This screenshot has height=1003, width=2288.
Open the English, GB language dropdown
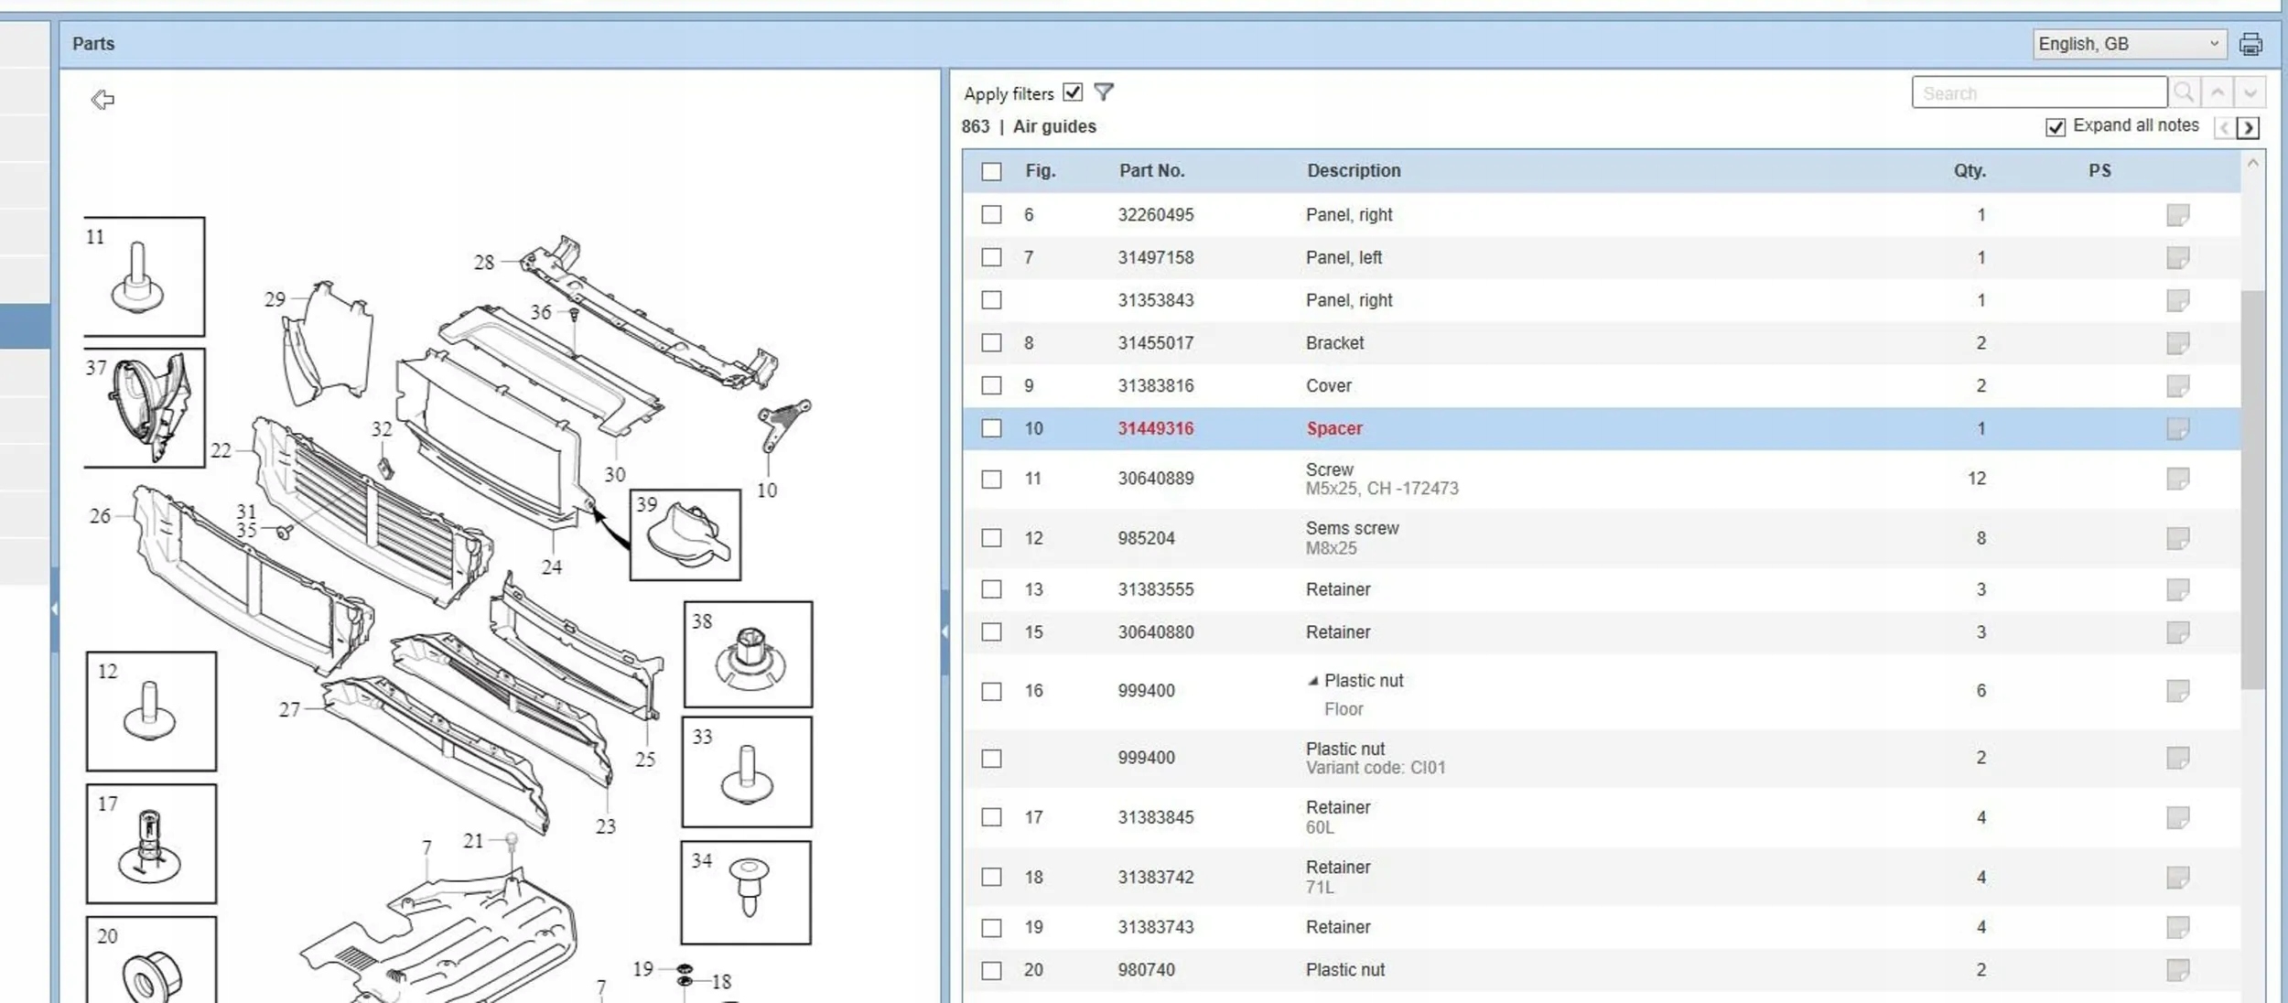(2129, 44)
